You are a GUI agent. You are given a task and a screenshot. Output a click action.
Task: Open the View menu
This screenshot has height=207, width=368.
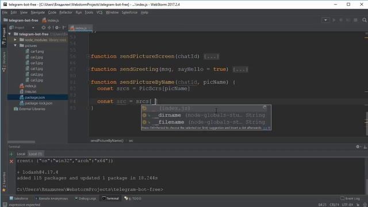pos(24,13)
